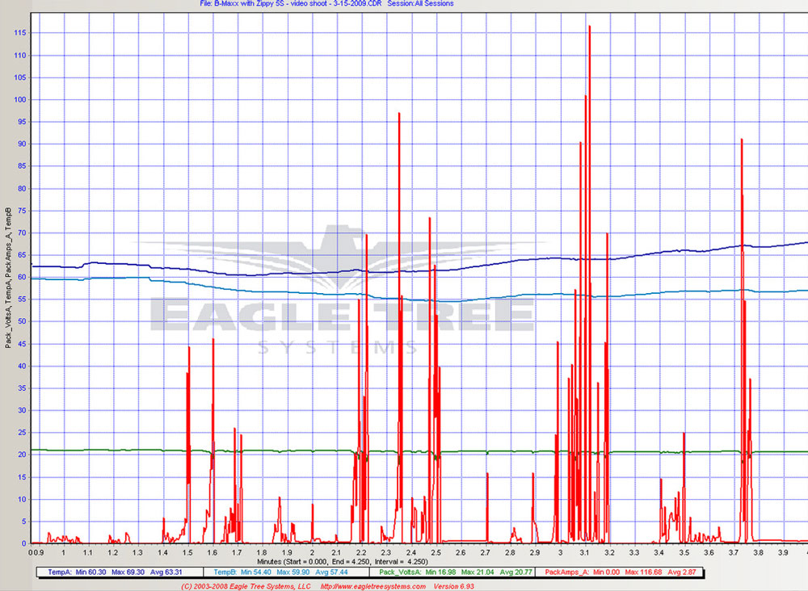
Task: Click the vertical axis title 'Pack_VoltsA, TempA, PackAmps_A, TempB'
Action: pos(8,278)
